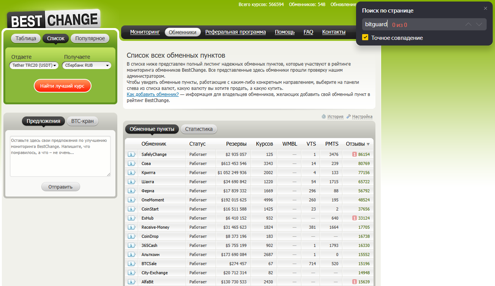This screenshot has width=495, height=286.
Task: Sort by WMBL column header
Action: click(290, 144)
